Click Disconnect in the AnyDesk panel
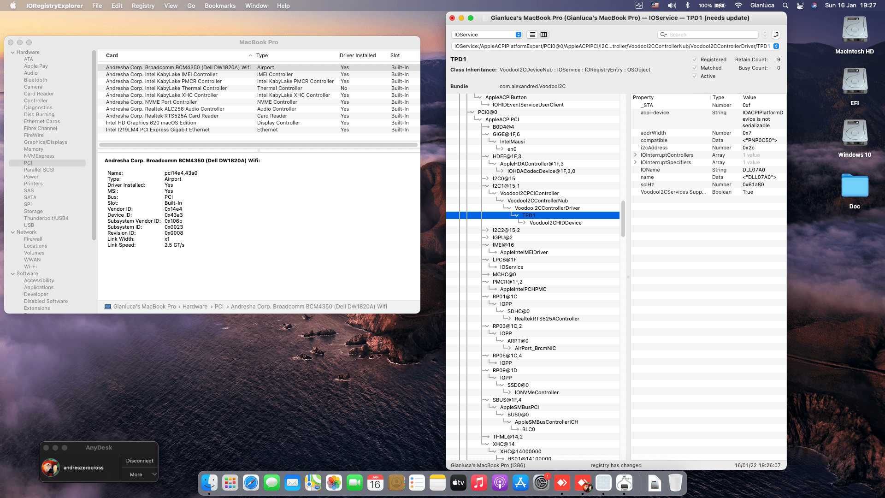 click(x=140, y=461)
